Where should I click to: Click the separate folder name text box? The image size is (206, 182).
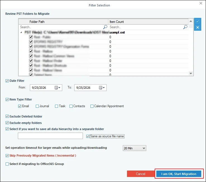pos(50,136)
